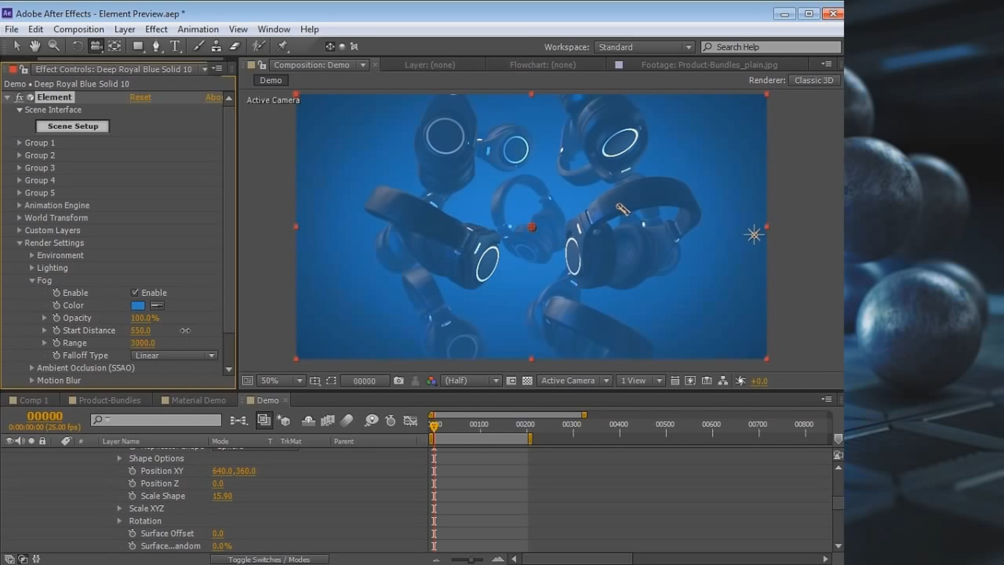Open Falloff Type Linear dropdown
Image resolution: width=1004 pixels, height=565 pixels.
[x=174, y=355]
